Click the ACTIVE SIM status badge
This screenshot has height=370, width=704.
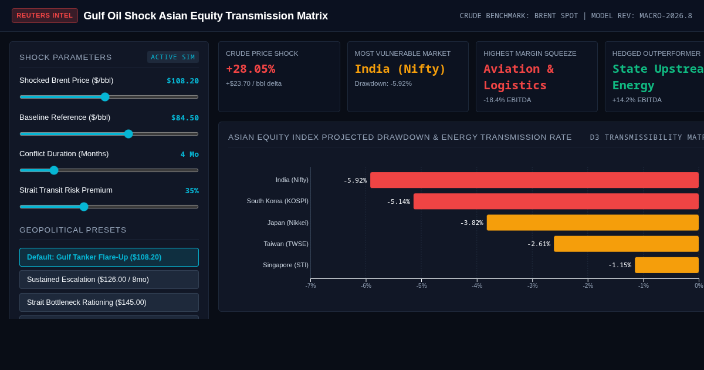point(173,57)
